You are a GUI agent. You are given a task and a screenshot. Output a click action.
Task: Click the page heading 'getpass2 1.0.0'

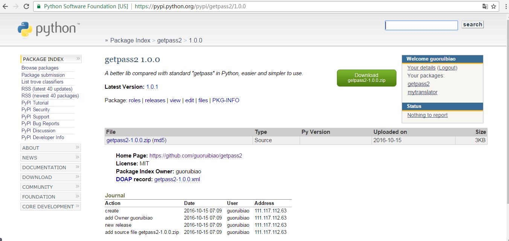tap(132, 59)
